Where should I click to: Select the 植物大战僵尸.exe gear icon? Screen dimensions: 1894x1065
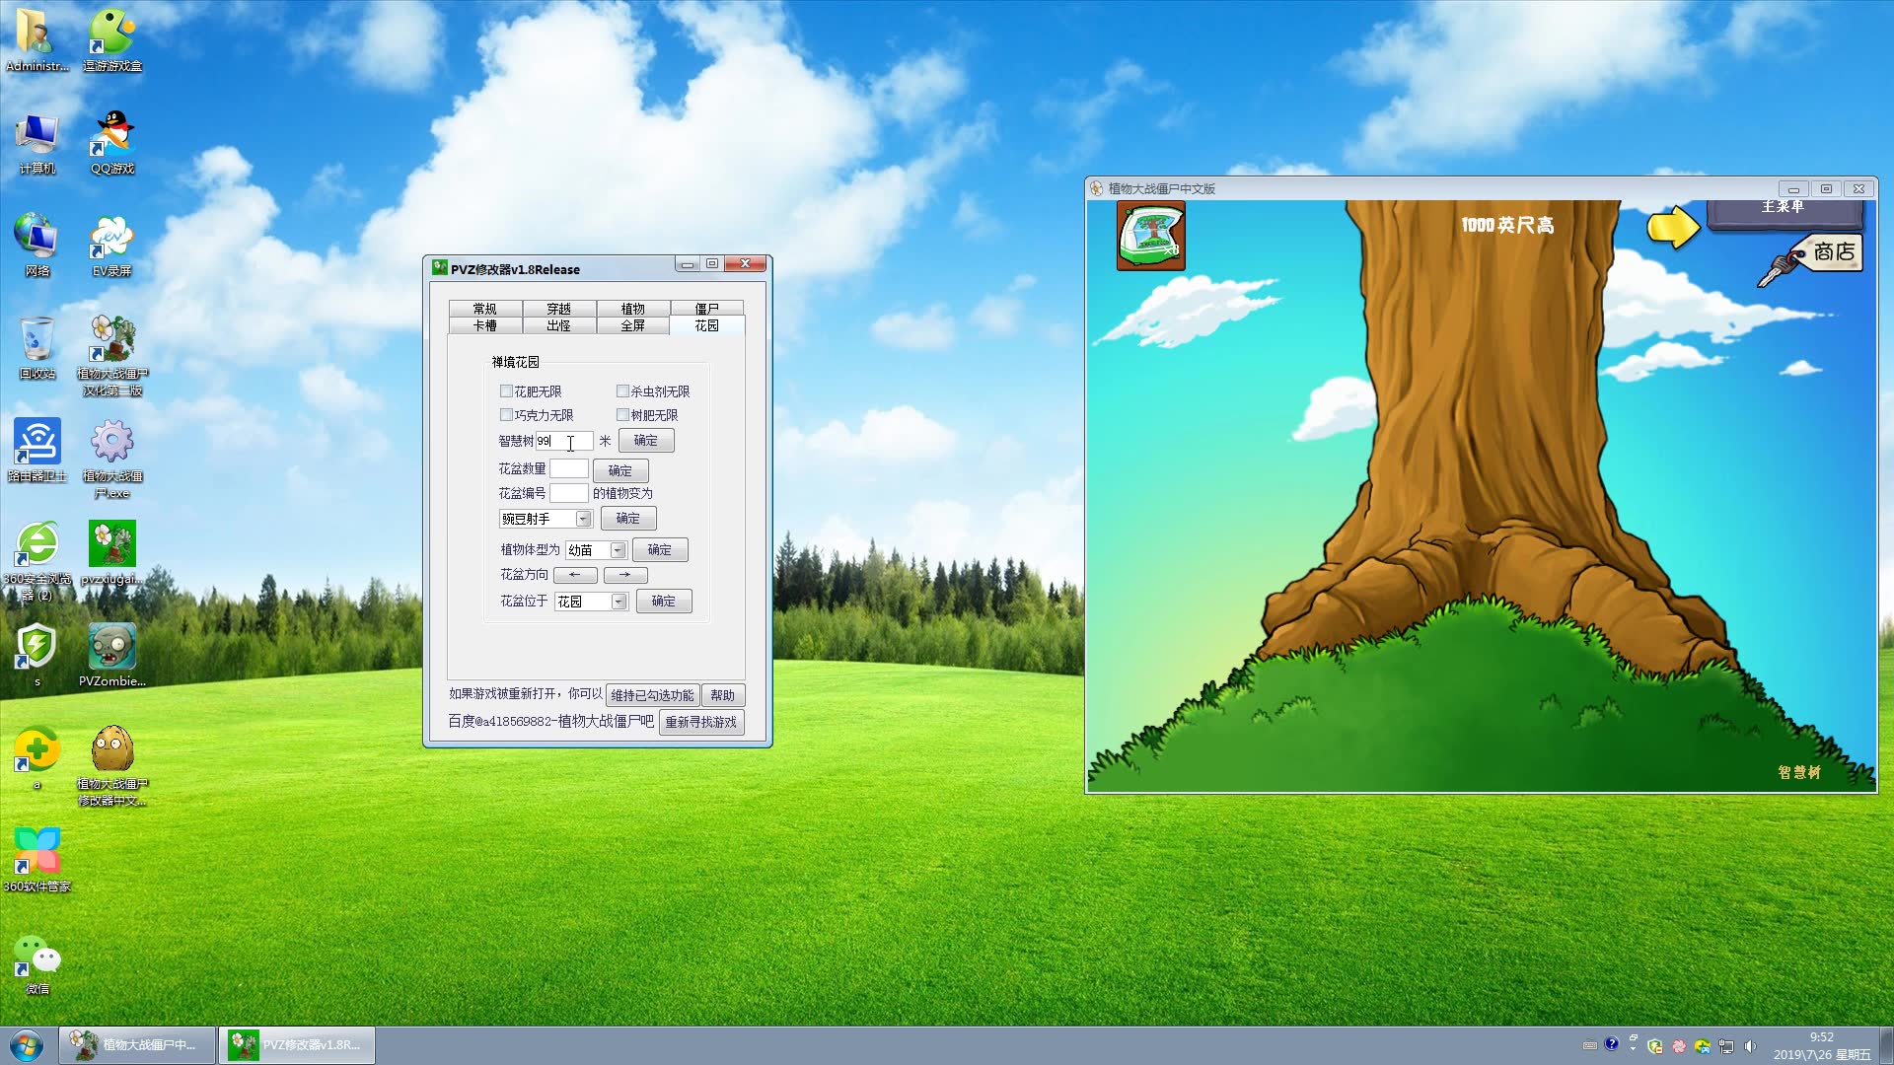click(112, 459)
